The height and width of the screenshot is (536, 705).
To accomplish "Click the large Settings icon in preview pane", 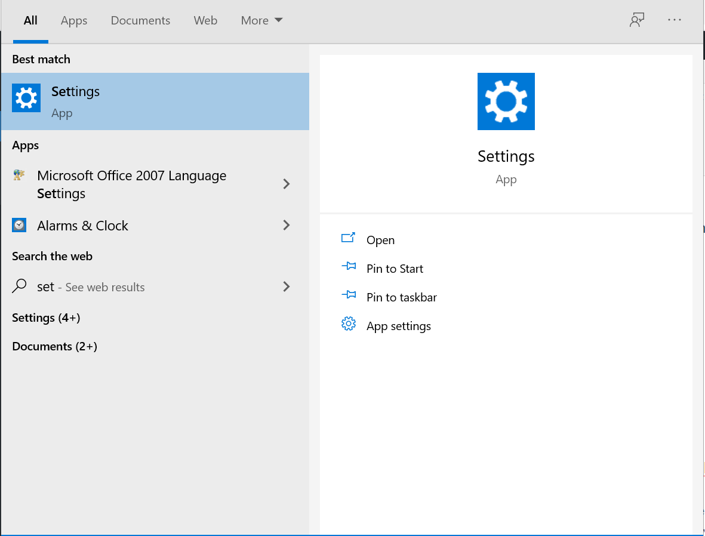I will coord(506,101).
